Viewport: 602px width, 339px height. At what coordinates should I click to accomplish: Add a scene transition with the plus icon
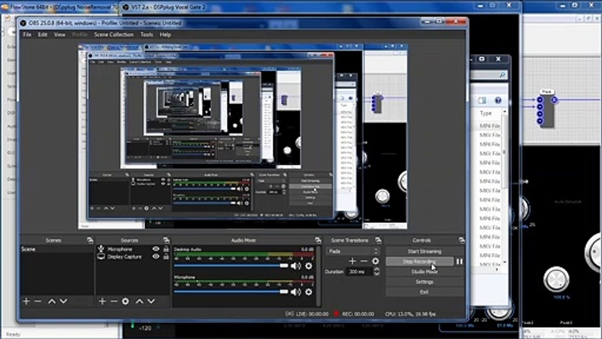[x=352, y=261]
